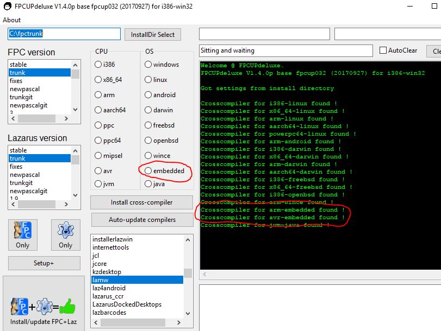This screenshot has height=331, width=441.
Task: Select jcl module in list
Action: pyautogui.click(x=137, y=256)
